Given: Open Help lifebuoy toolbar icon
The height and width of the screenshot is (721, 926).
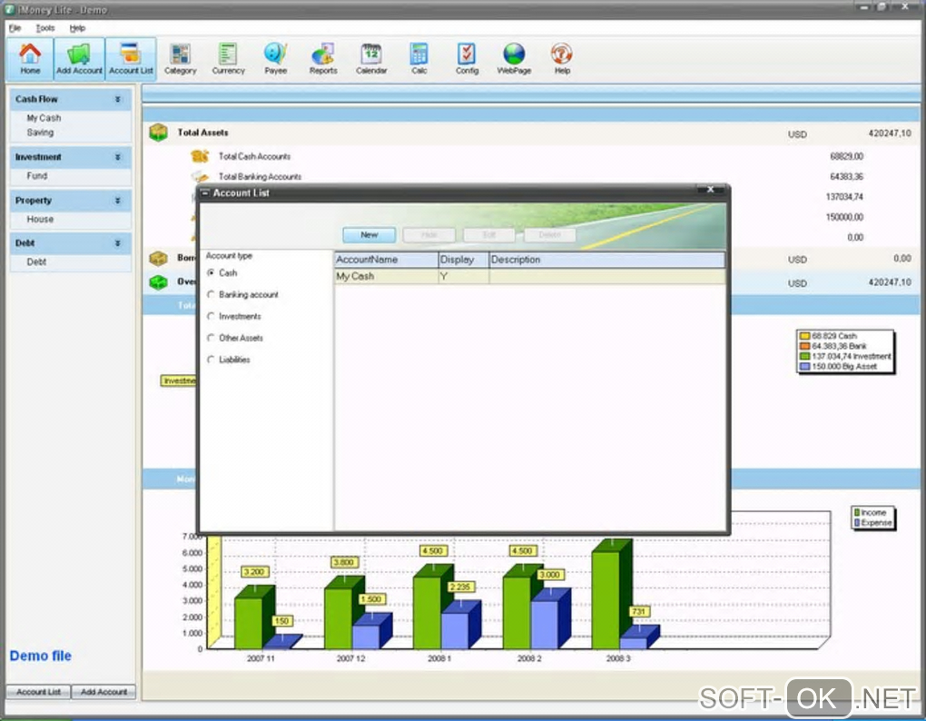Looking at the screenshot, I should (x=562, y=58).
